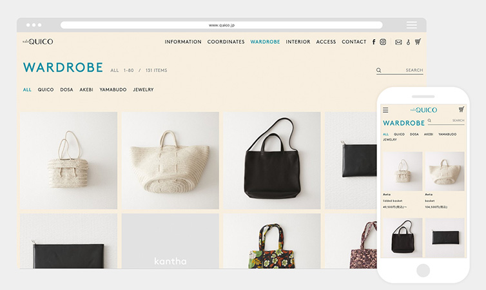
Task: Open mobile woven basket product image
Action: tap(445, 171)
